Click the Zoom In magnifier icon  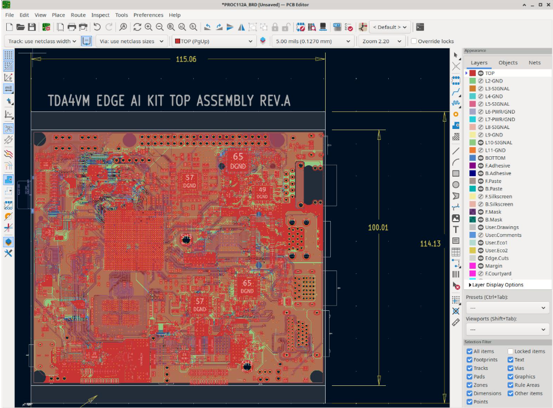click(148, 27)
